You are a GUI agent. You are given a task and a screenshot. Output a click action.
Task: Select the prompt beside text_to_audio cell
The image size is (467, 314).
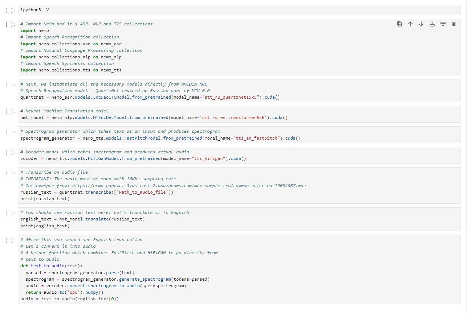click(x=11, y=240)
